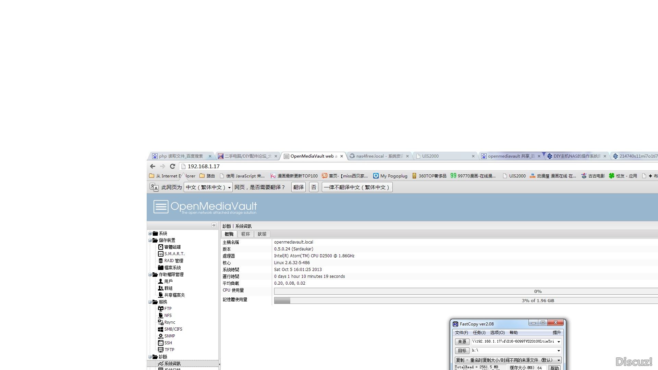Open FastCopy 文件(F) menu
The width and height of the screenshot is (658, 370).
coord(461,333)
